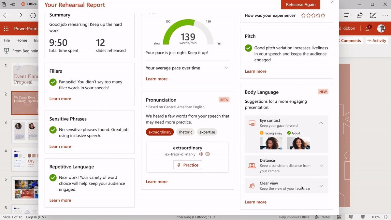Select slide 5 thumbnail with photos
This screenshot has height=220, width=391.
[25, 187]
